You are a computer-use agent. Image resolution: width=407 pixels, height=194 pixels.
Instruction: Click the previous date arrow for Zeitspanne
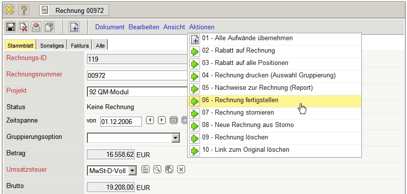pyautogui.click(x=150, y=121)
